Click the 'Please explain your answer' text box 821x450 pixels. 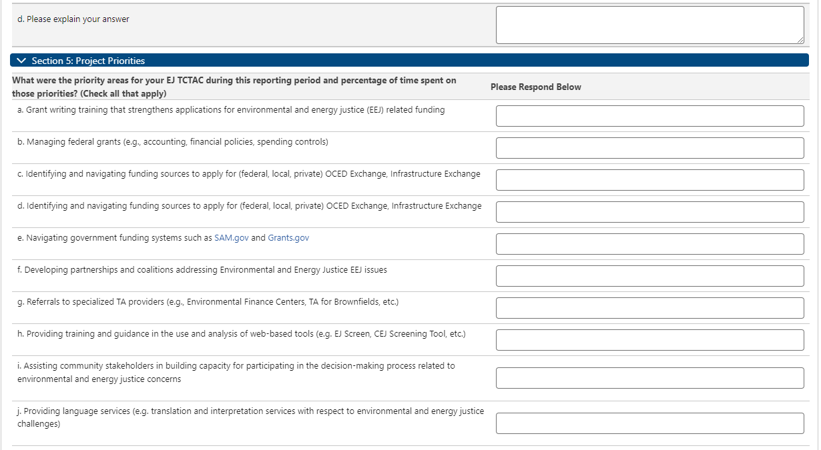(649, 25)
